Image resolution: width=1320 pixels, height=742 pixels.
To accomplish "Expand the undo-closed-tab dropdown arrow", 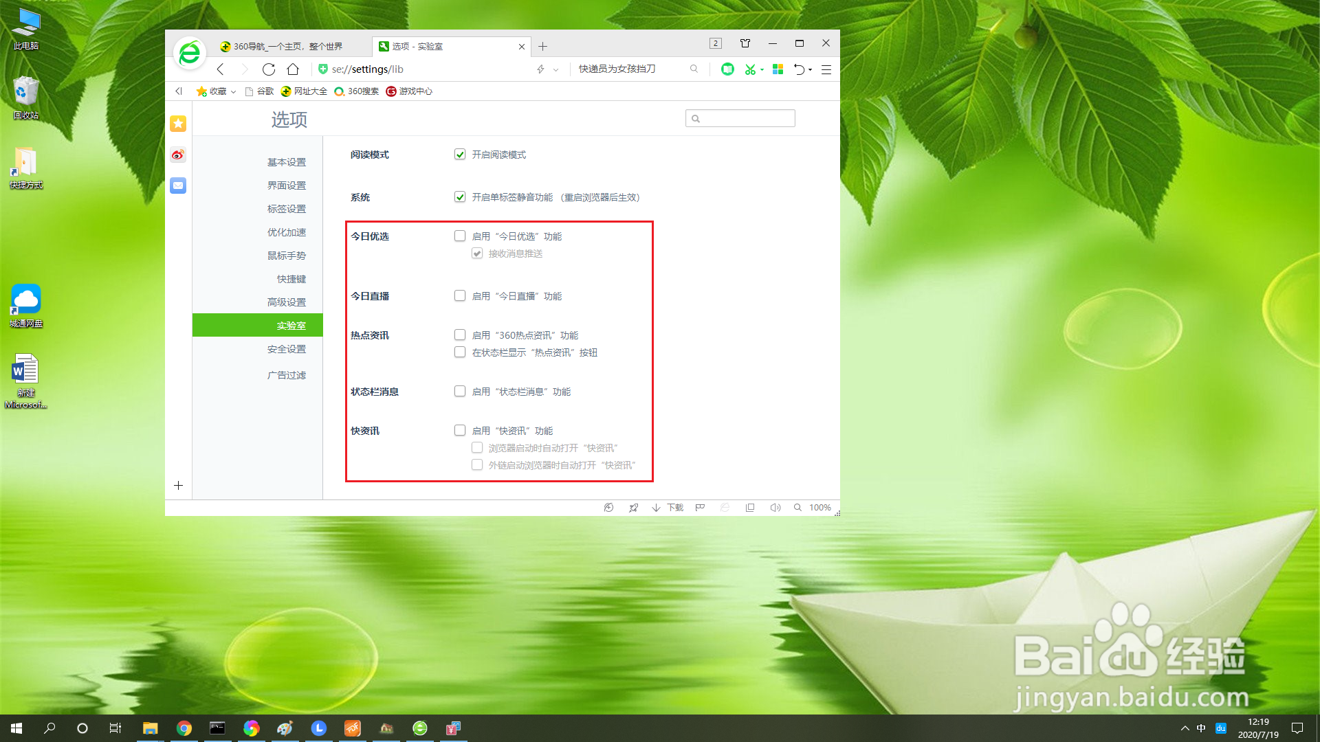I will 811,69.
